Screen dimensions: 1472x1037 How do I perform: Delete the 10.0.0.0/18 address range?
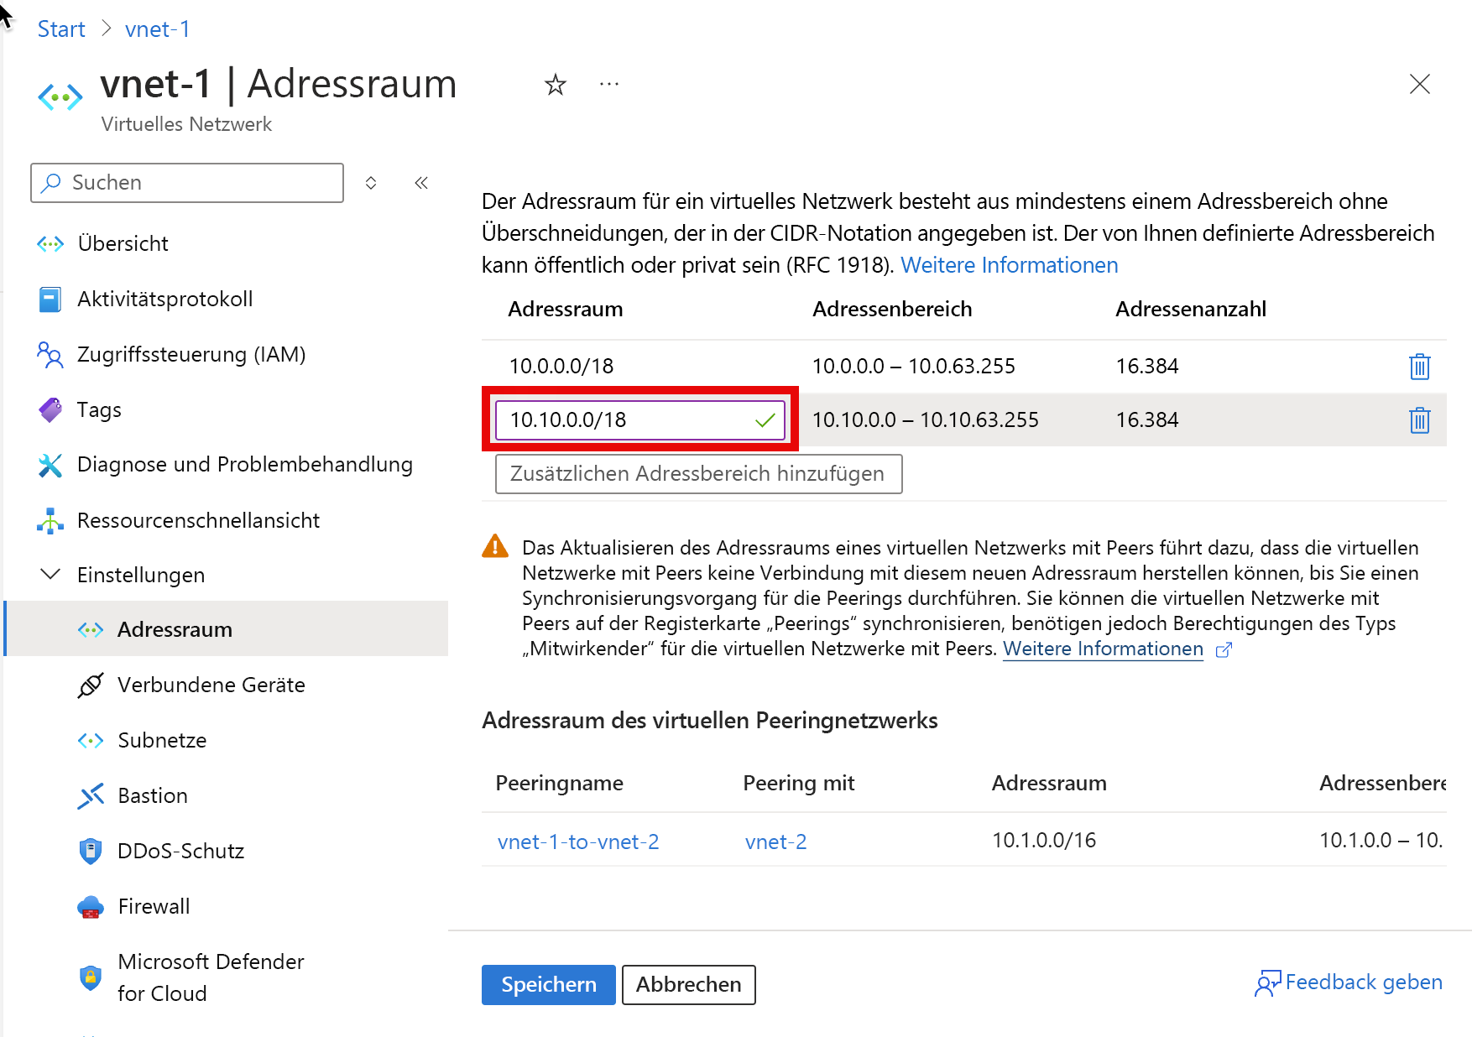click(1419, 367)
